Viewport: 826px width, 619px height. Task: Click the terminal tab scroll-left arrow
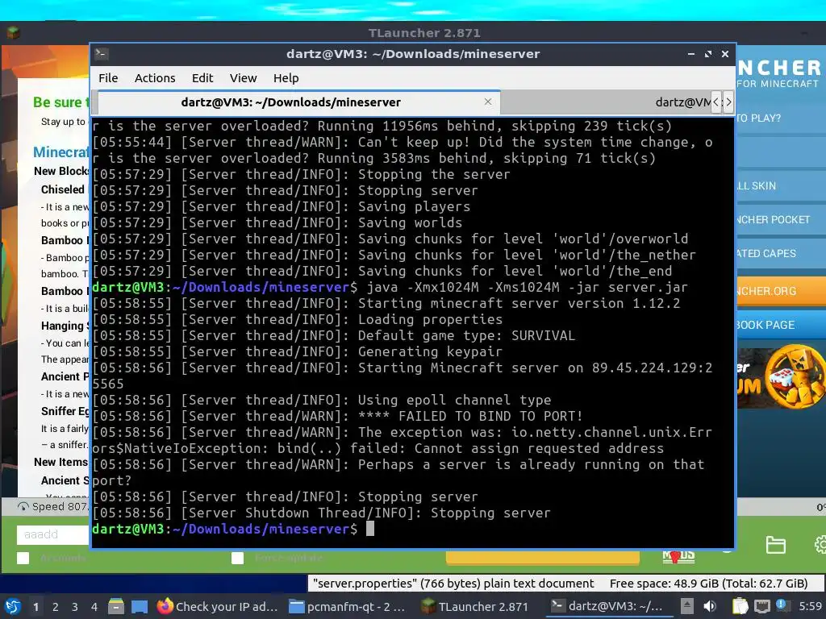pyautogui.click(x=716, y=102)
